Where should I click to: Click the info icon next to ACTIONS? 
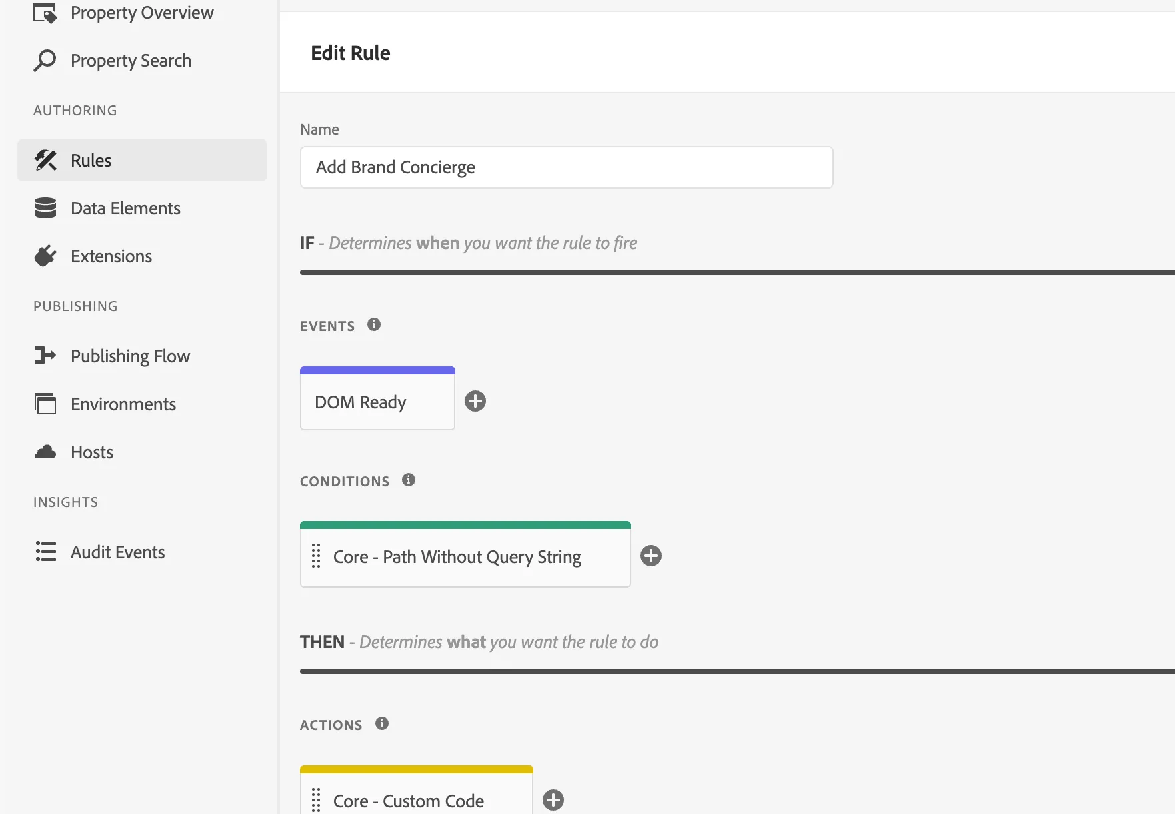[382, 723]
